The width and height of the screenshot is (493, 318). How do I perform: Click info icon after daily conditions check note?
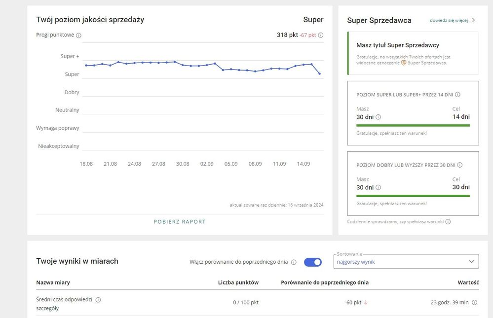point(448,222)
